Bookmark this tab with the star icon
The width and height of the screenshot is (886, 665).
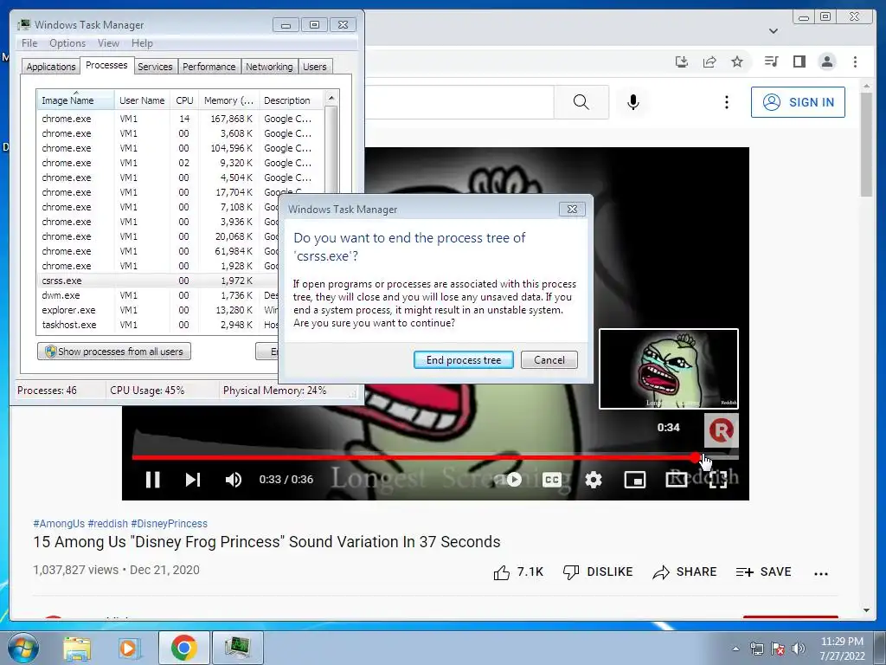pyautogui.click(x=737, y=61)
